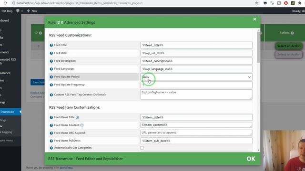Image resolution: width=305 pixels, height=171 pixels.
Task: Click help icon beside ID column header
Action: point(41,33)
